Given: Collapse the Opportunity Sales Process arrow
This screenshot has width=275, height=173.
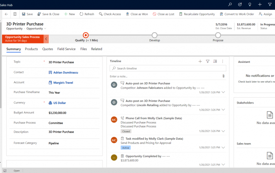Looking at the screenshot, I should tap(46, 39).
